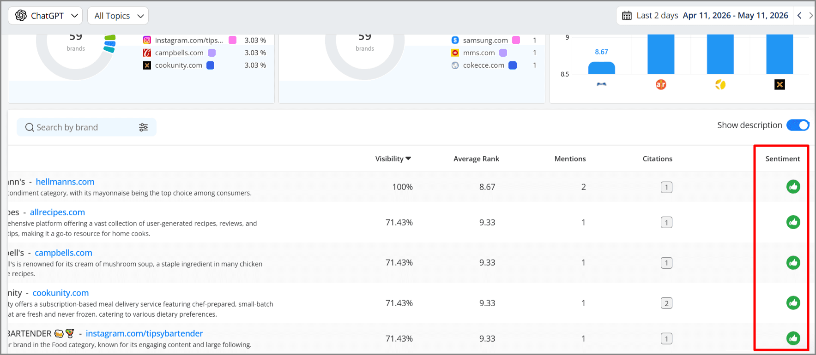This screenshot has height=355, width=816.
Task: Click the yellow logo under the third bar
Action: [x=720, y=84]
